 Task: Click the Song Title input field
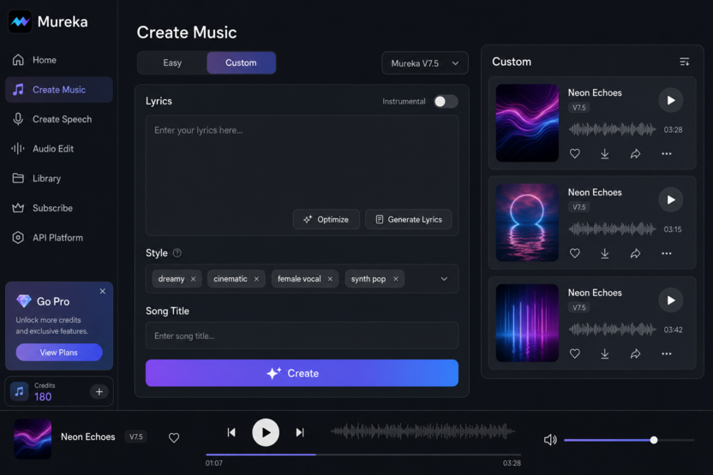pos(302,335)
